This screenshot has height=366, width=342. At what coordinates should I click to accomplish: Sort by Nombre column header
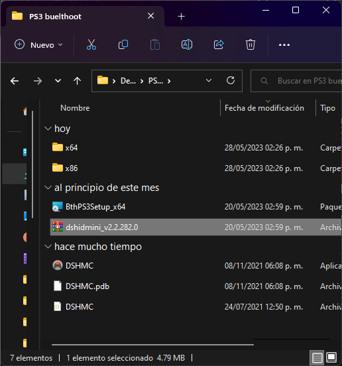[x=75, y=108]
